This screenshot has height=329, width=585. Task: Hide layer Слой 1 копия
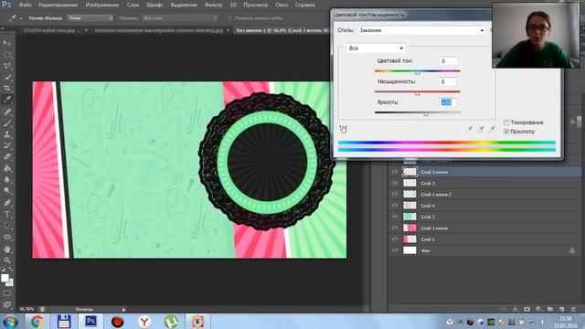click(395, 228)
